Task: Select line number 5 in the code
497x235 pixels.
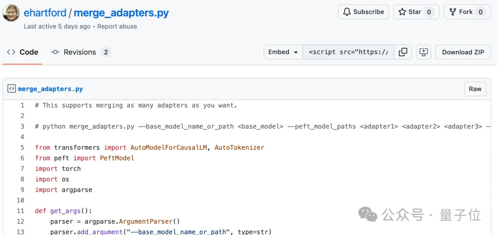Action: click(22, 147)
